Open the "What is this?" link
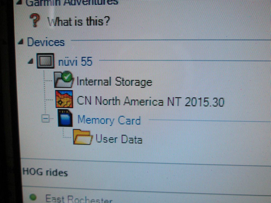This screenshot has height=203, width=271. 78,22
